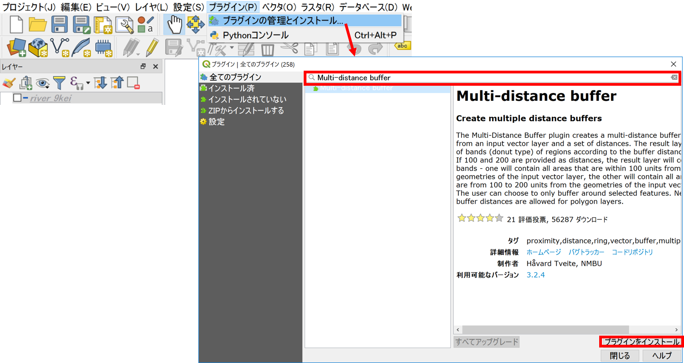Float the Layers panel with the dock icon
The height and width of the screenshot is (363, 684).
[143, 67]
